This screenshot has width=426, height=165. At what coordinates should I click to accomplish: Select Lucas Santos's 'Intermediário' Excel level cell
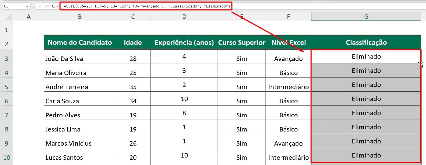(289, 155)
